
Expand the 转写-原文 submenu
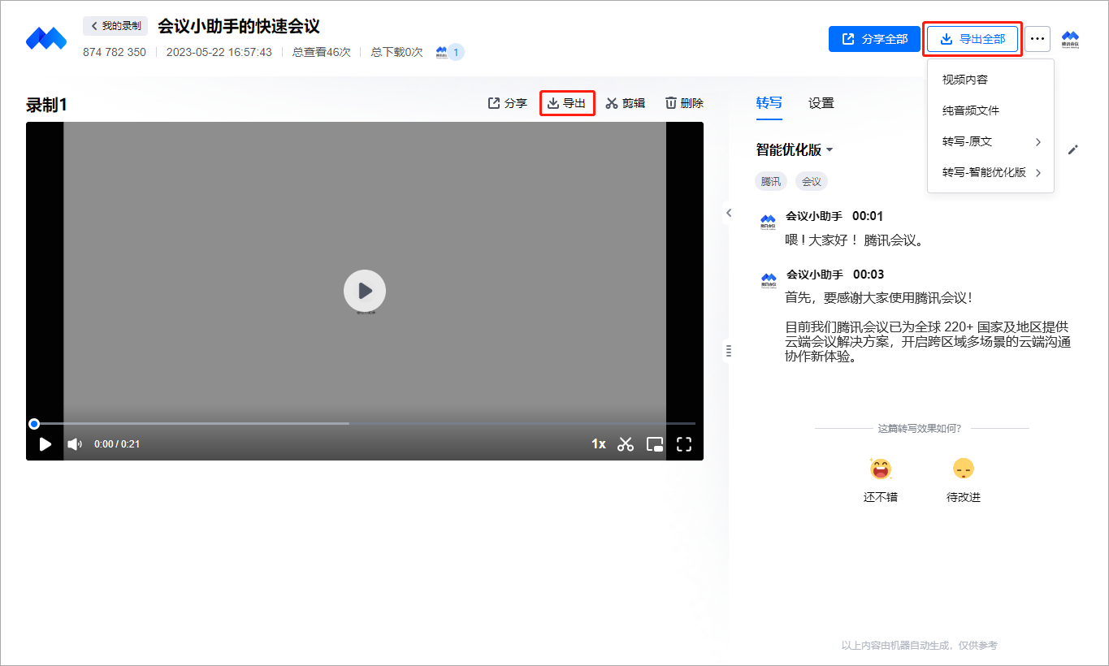tap(990, 141)
